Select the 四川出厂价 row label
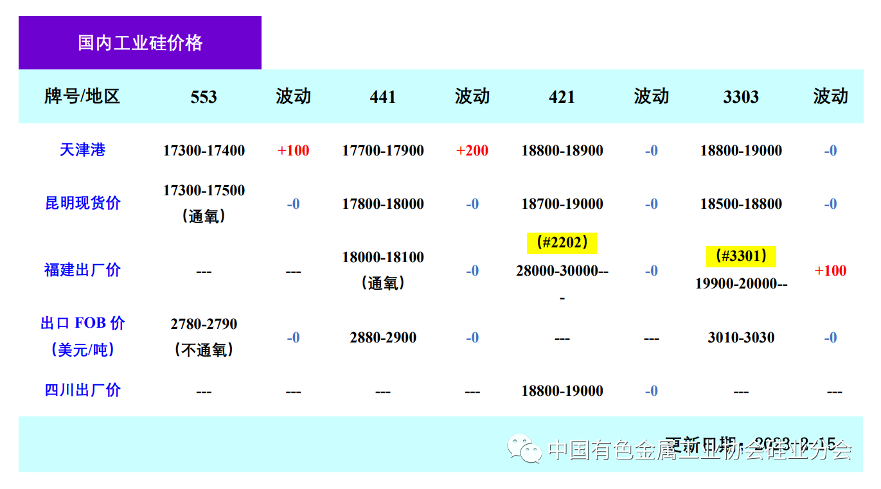 pyautogui.click(x=82, y=391)
